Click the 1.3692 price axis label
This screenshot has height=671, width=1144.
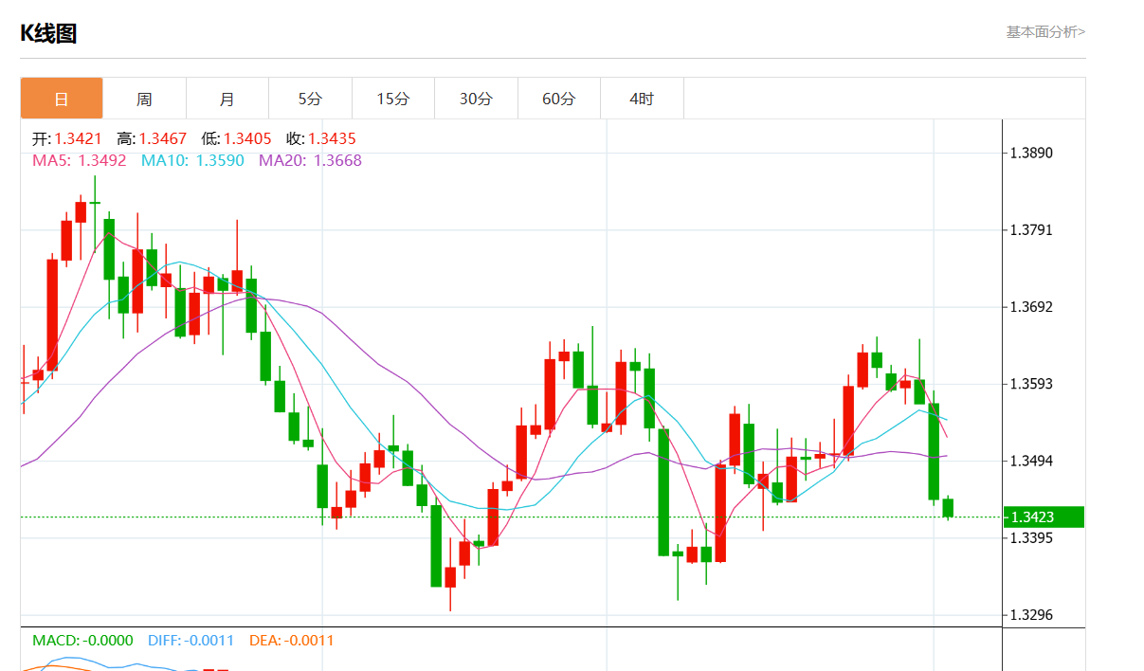[x=1031, y=307]
